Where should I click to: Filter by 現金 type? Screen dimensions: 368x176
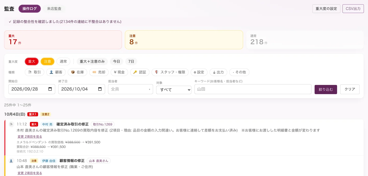[119, 72]
